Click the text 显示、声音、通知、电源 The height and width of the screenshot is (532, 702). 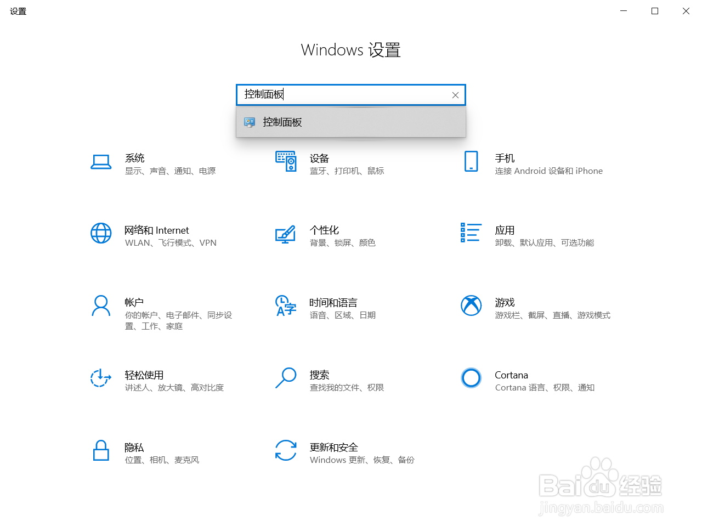click(170, 171)
